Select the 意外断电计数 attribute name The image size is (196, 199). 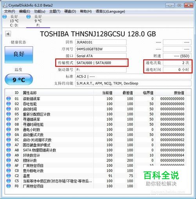(x=33, y=171)
